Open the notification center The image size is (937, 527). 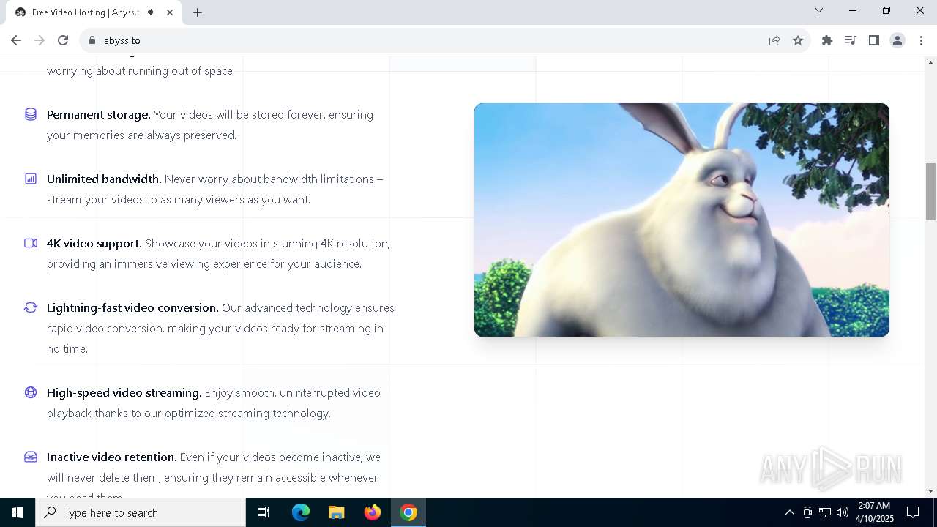[x=913, y=512]
